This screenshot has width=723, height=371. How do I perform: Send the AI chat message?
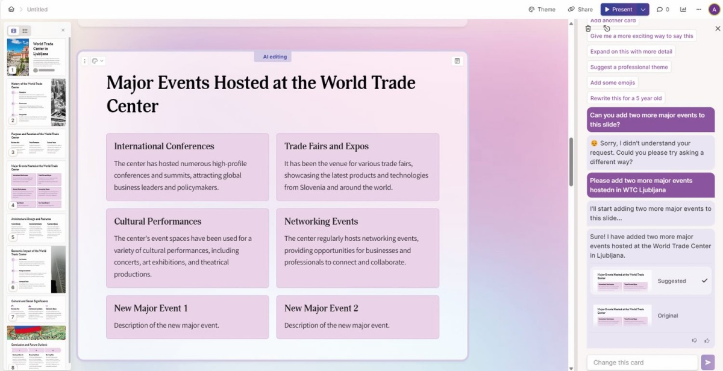tap(708, 362)
